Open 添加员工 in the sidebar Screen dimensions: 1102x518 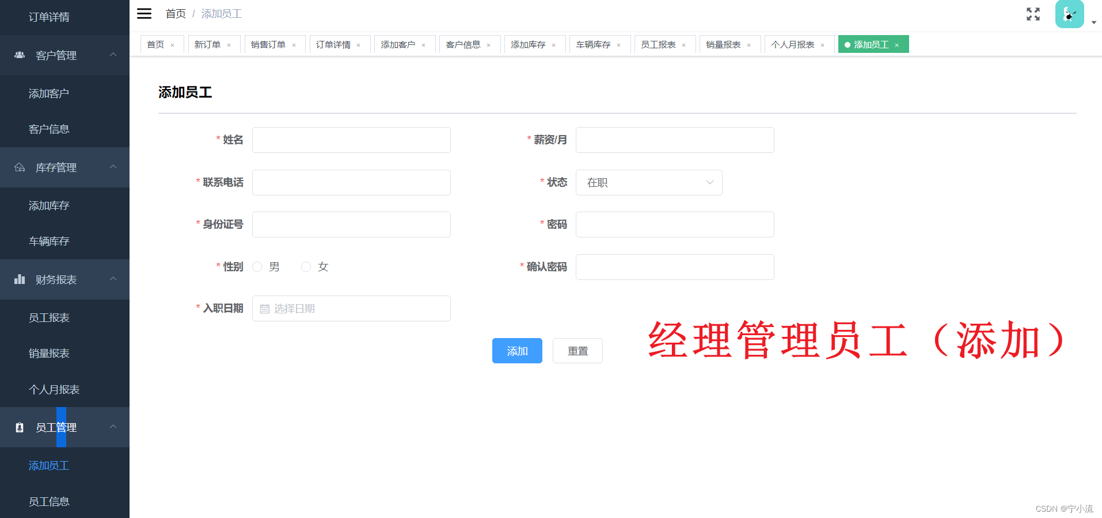point(64,465)
